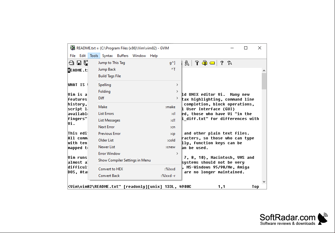The image size is (335, 233).
Task: Click the Save All toolbar icon
Action: coord(86,63)
